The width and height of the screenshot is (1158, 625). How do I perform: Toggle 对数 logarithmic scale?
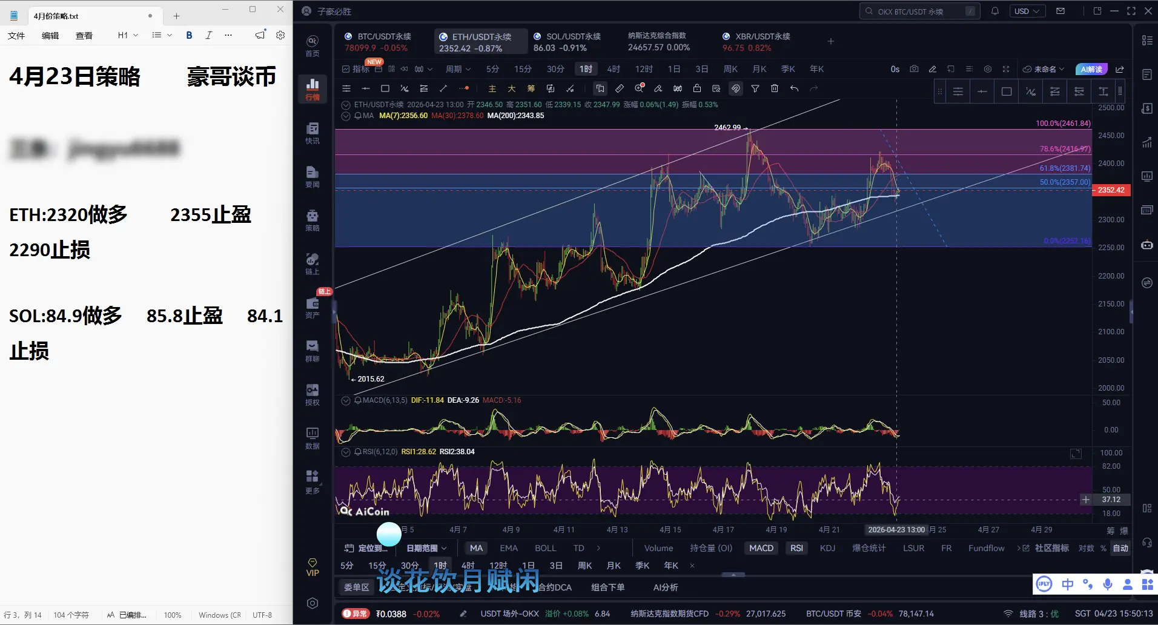click(x=1086, y=548)
